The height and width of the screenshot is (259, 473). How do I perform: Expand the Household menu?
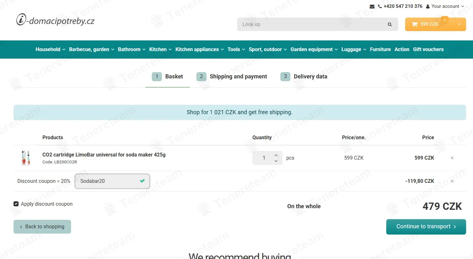tap(50, 50)
